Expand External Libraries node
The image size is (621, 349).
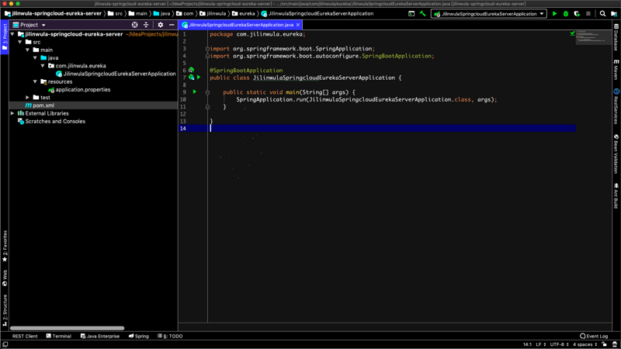click(12, 113)
